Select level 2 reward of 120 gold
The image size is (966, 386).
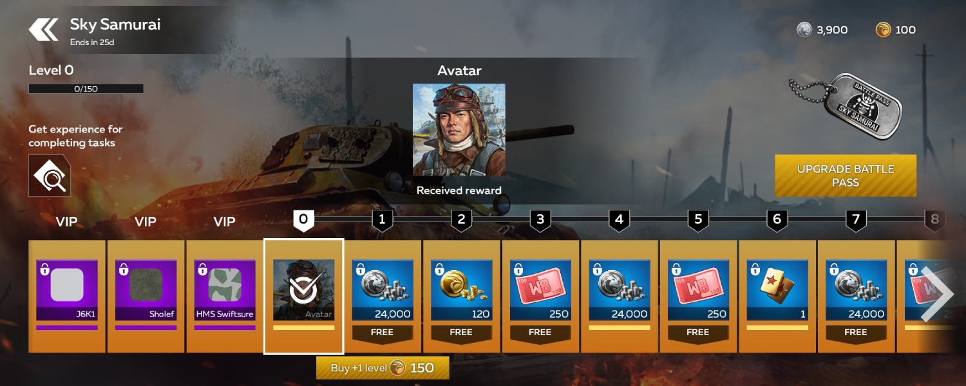461,295
